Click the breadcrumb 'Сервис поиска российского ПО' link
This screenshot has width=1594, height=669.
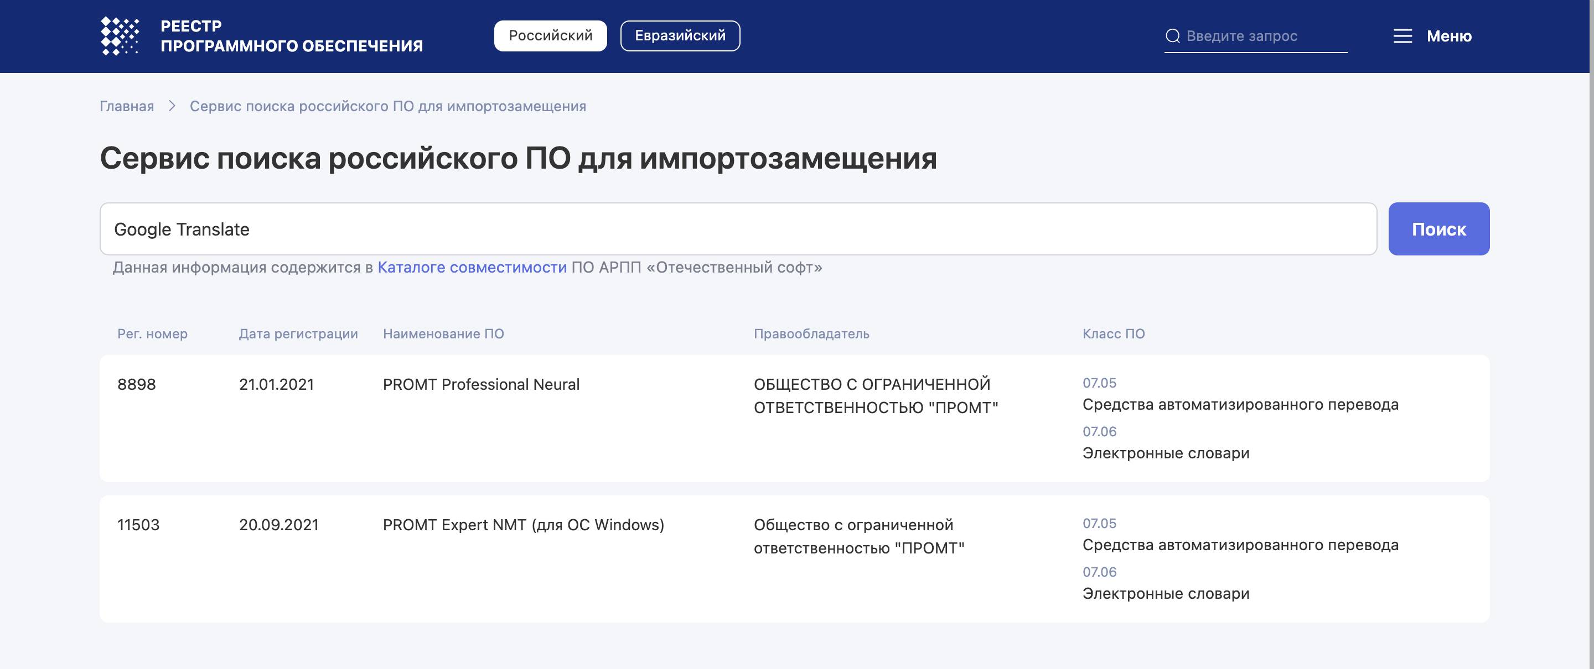coord(388,106)
